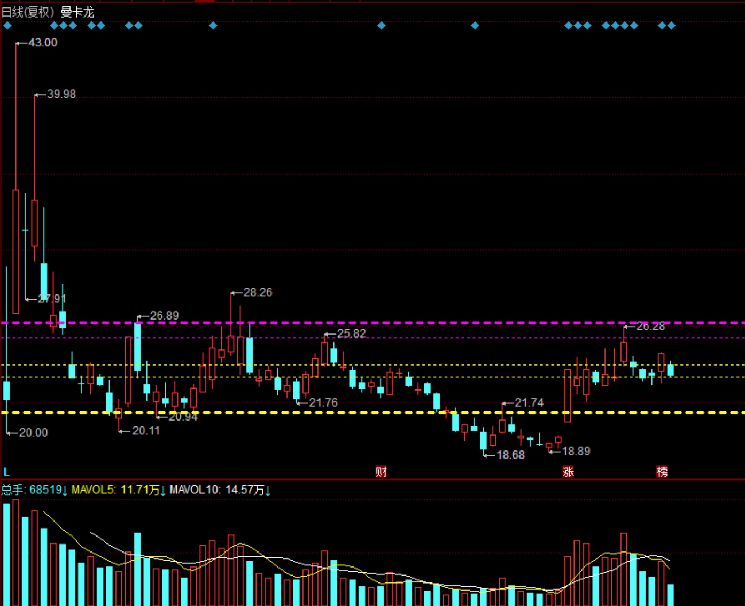Click the 总手: 68519 volume readout
This screenshot has height=606, width=745.
point(35,490)
